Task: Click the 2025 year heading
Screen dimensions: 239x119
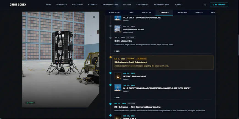Action: (x=117, y=51)
